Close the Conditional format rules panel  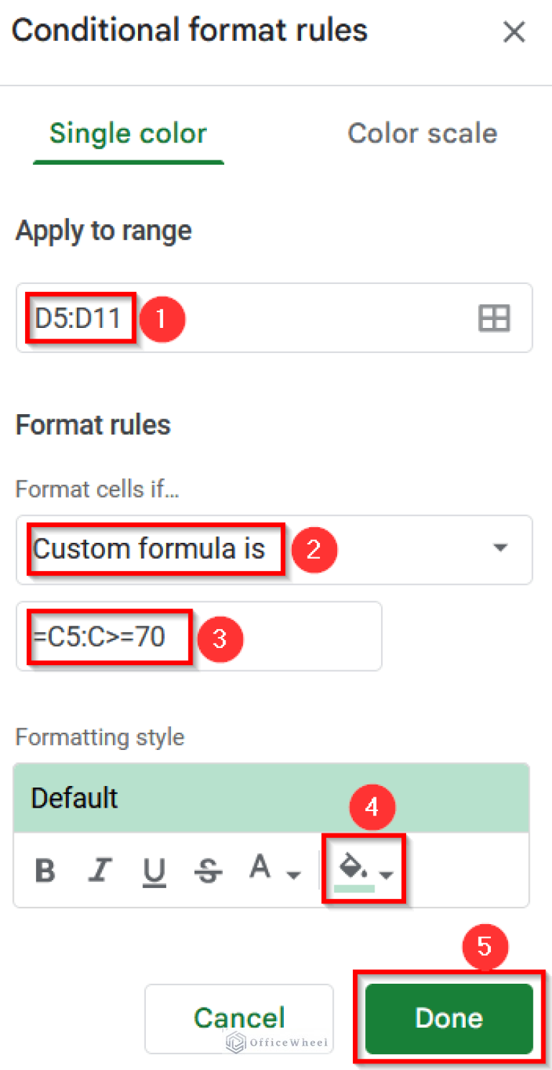tap(515, 32)
